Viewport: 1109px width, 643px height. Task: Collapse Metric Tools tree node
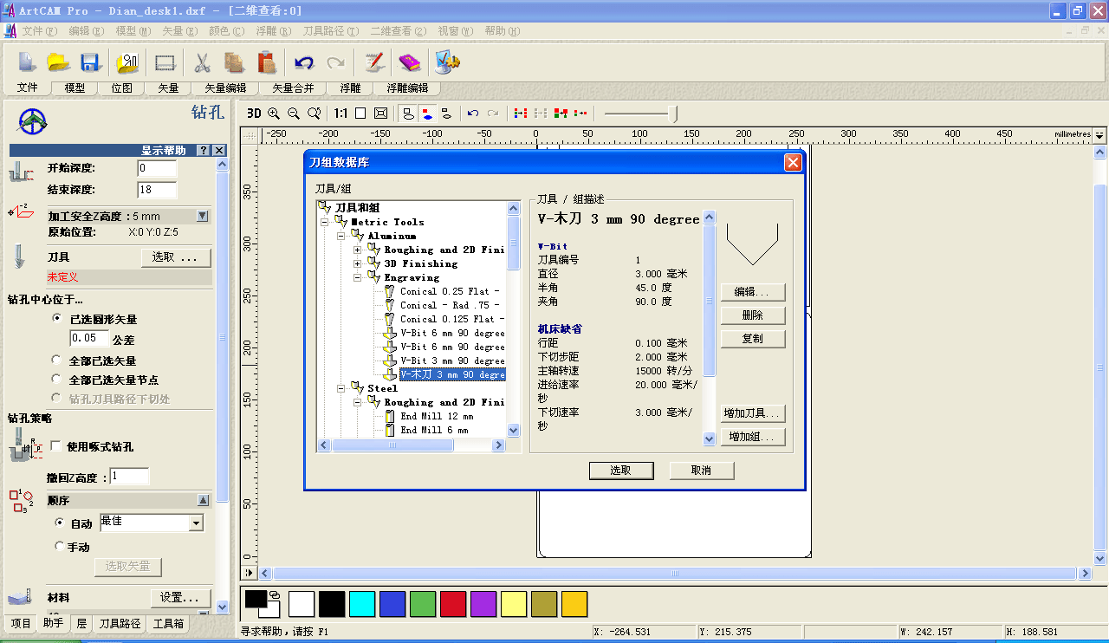325,222
